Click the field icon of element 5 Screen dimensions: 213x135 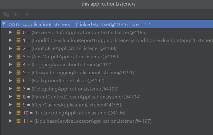[x=18, y=72]
